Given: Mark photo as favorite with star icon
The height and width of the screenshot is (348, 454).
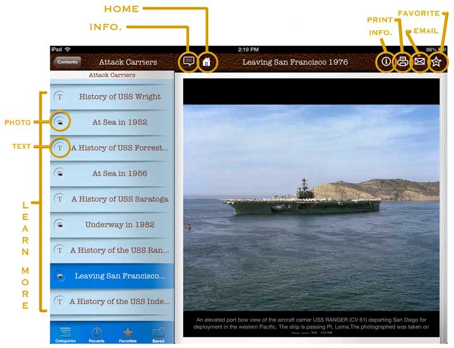Looking at the screenshot, I should click(436, 62).
